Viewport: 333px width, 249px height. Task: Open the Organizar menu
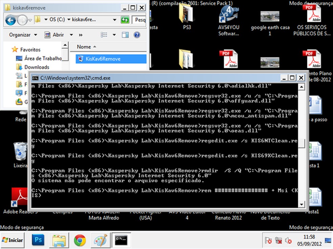23,35
